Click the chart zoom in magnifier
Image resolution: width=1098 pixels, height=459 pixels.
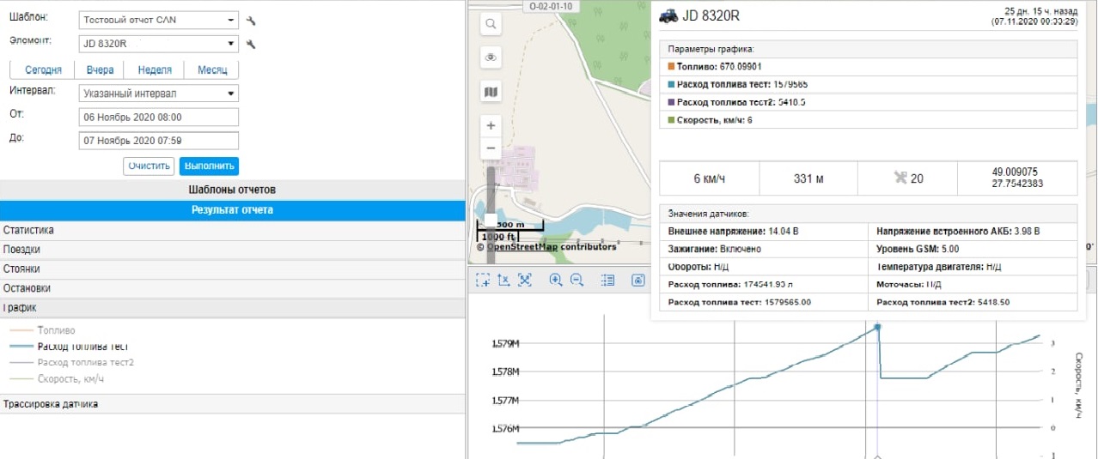(x=556, y=280)
